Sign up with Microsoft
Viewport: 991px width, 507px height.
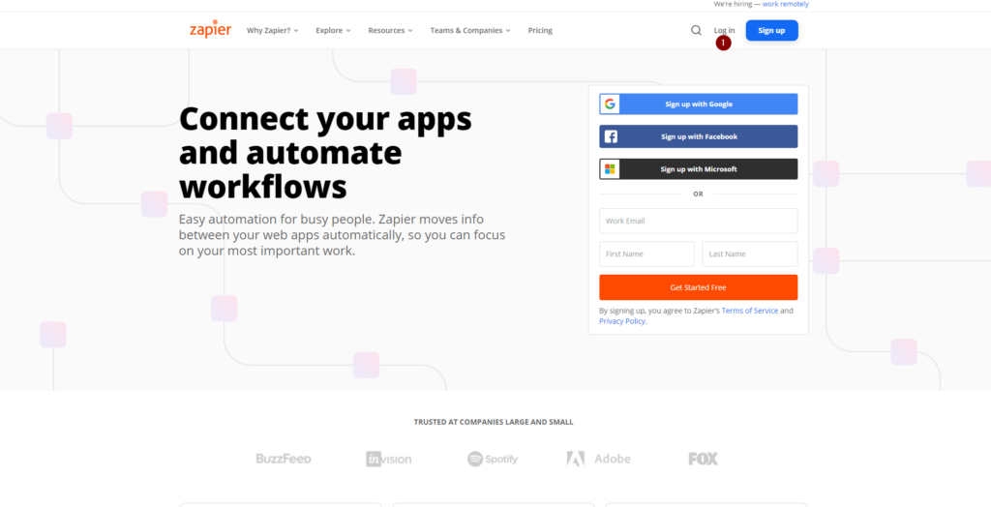pyautogui.click(x=699, y=169)
